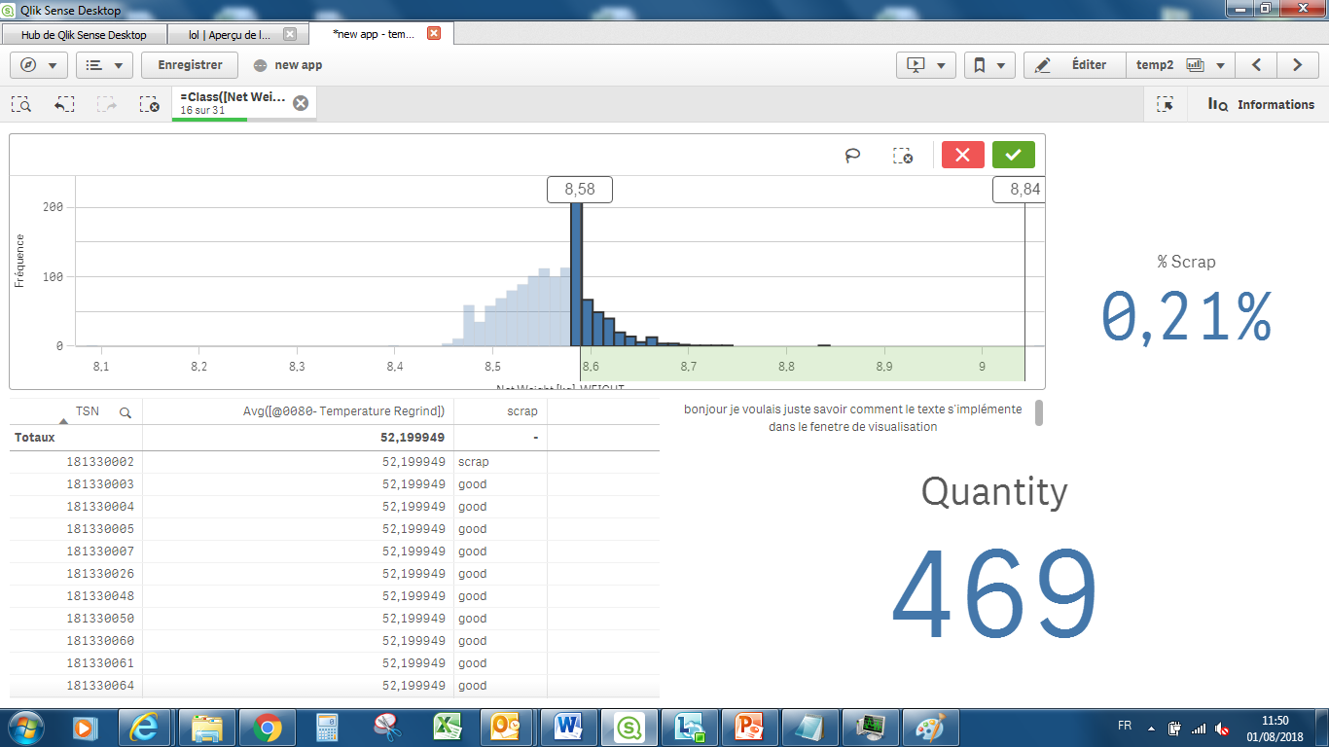1329x747 pixels.
Task: Open the temp2 sheet selector dropdown
Action: tap(1180, 65)
